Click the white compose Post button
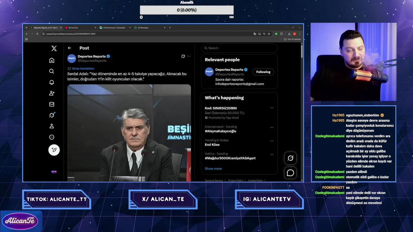The height and width of the screenshot is (232, 413). pos(54,150)
